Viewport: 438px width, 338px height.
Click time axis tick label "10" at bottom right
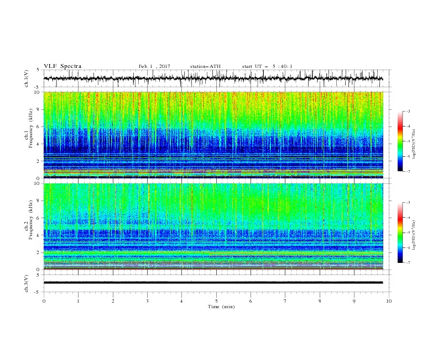point(389,301)
